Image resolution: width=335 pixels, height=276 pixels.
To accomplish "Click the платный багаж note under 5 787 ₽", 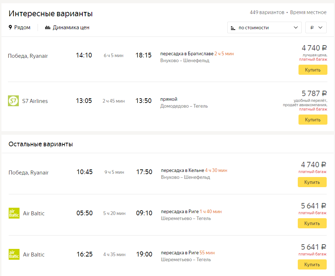I will pyautogui.click(x=313, y=109).
